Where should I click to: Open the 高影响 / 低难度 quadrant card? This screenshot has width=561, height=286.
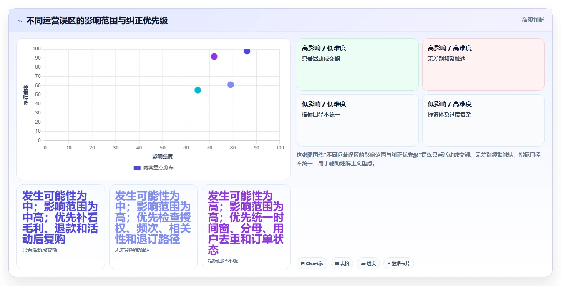[x=357, y=65]
